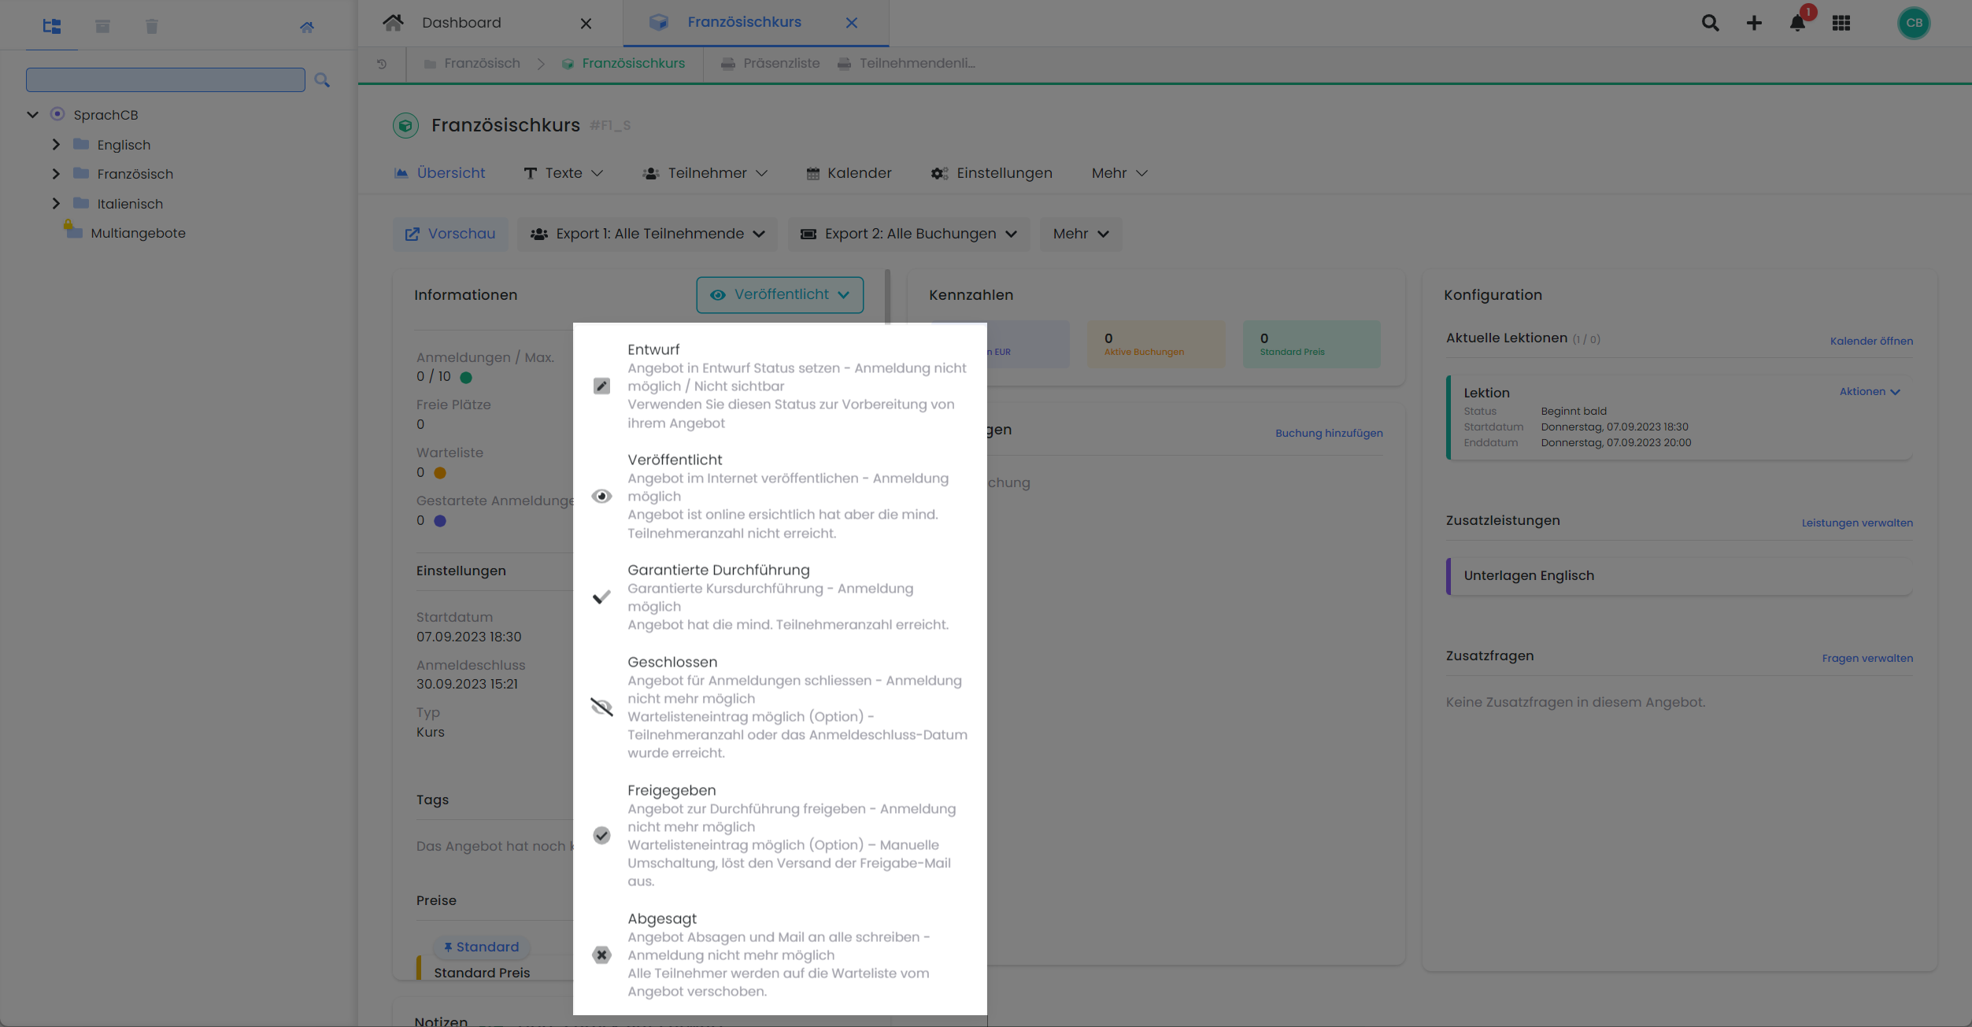Click the plus icon to create new item
Image resolution: width=1972 pixels, height=1027 pixels.
coord(1754,23)
